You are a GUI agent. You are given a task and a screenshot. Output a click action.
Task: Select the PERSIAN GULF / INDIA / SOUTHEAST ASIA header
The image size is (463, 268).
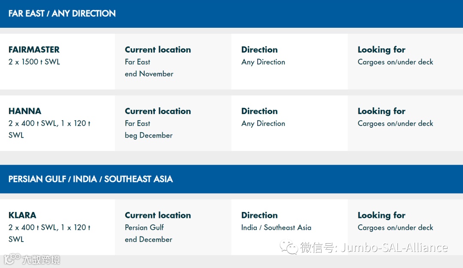(x=90, y=179)
